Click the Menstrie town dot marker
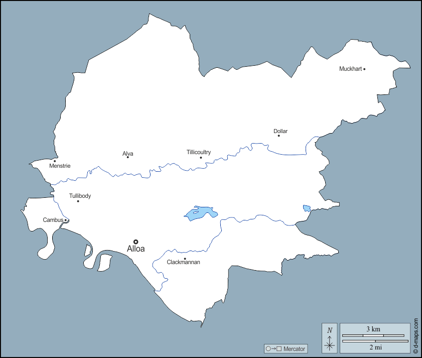 point(55,161)
